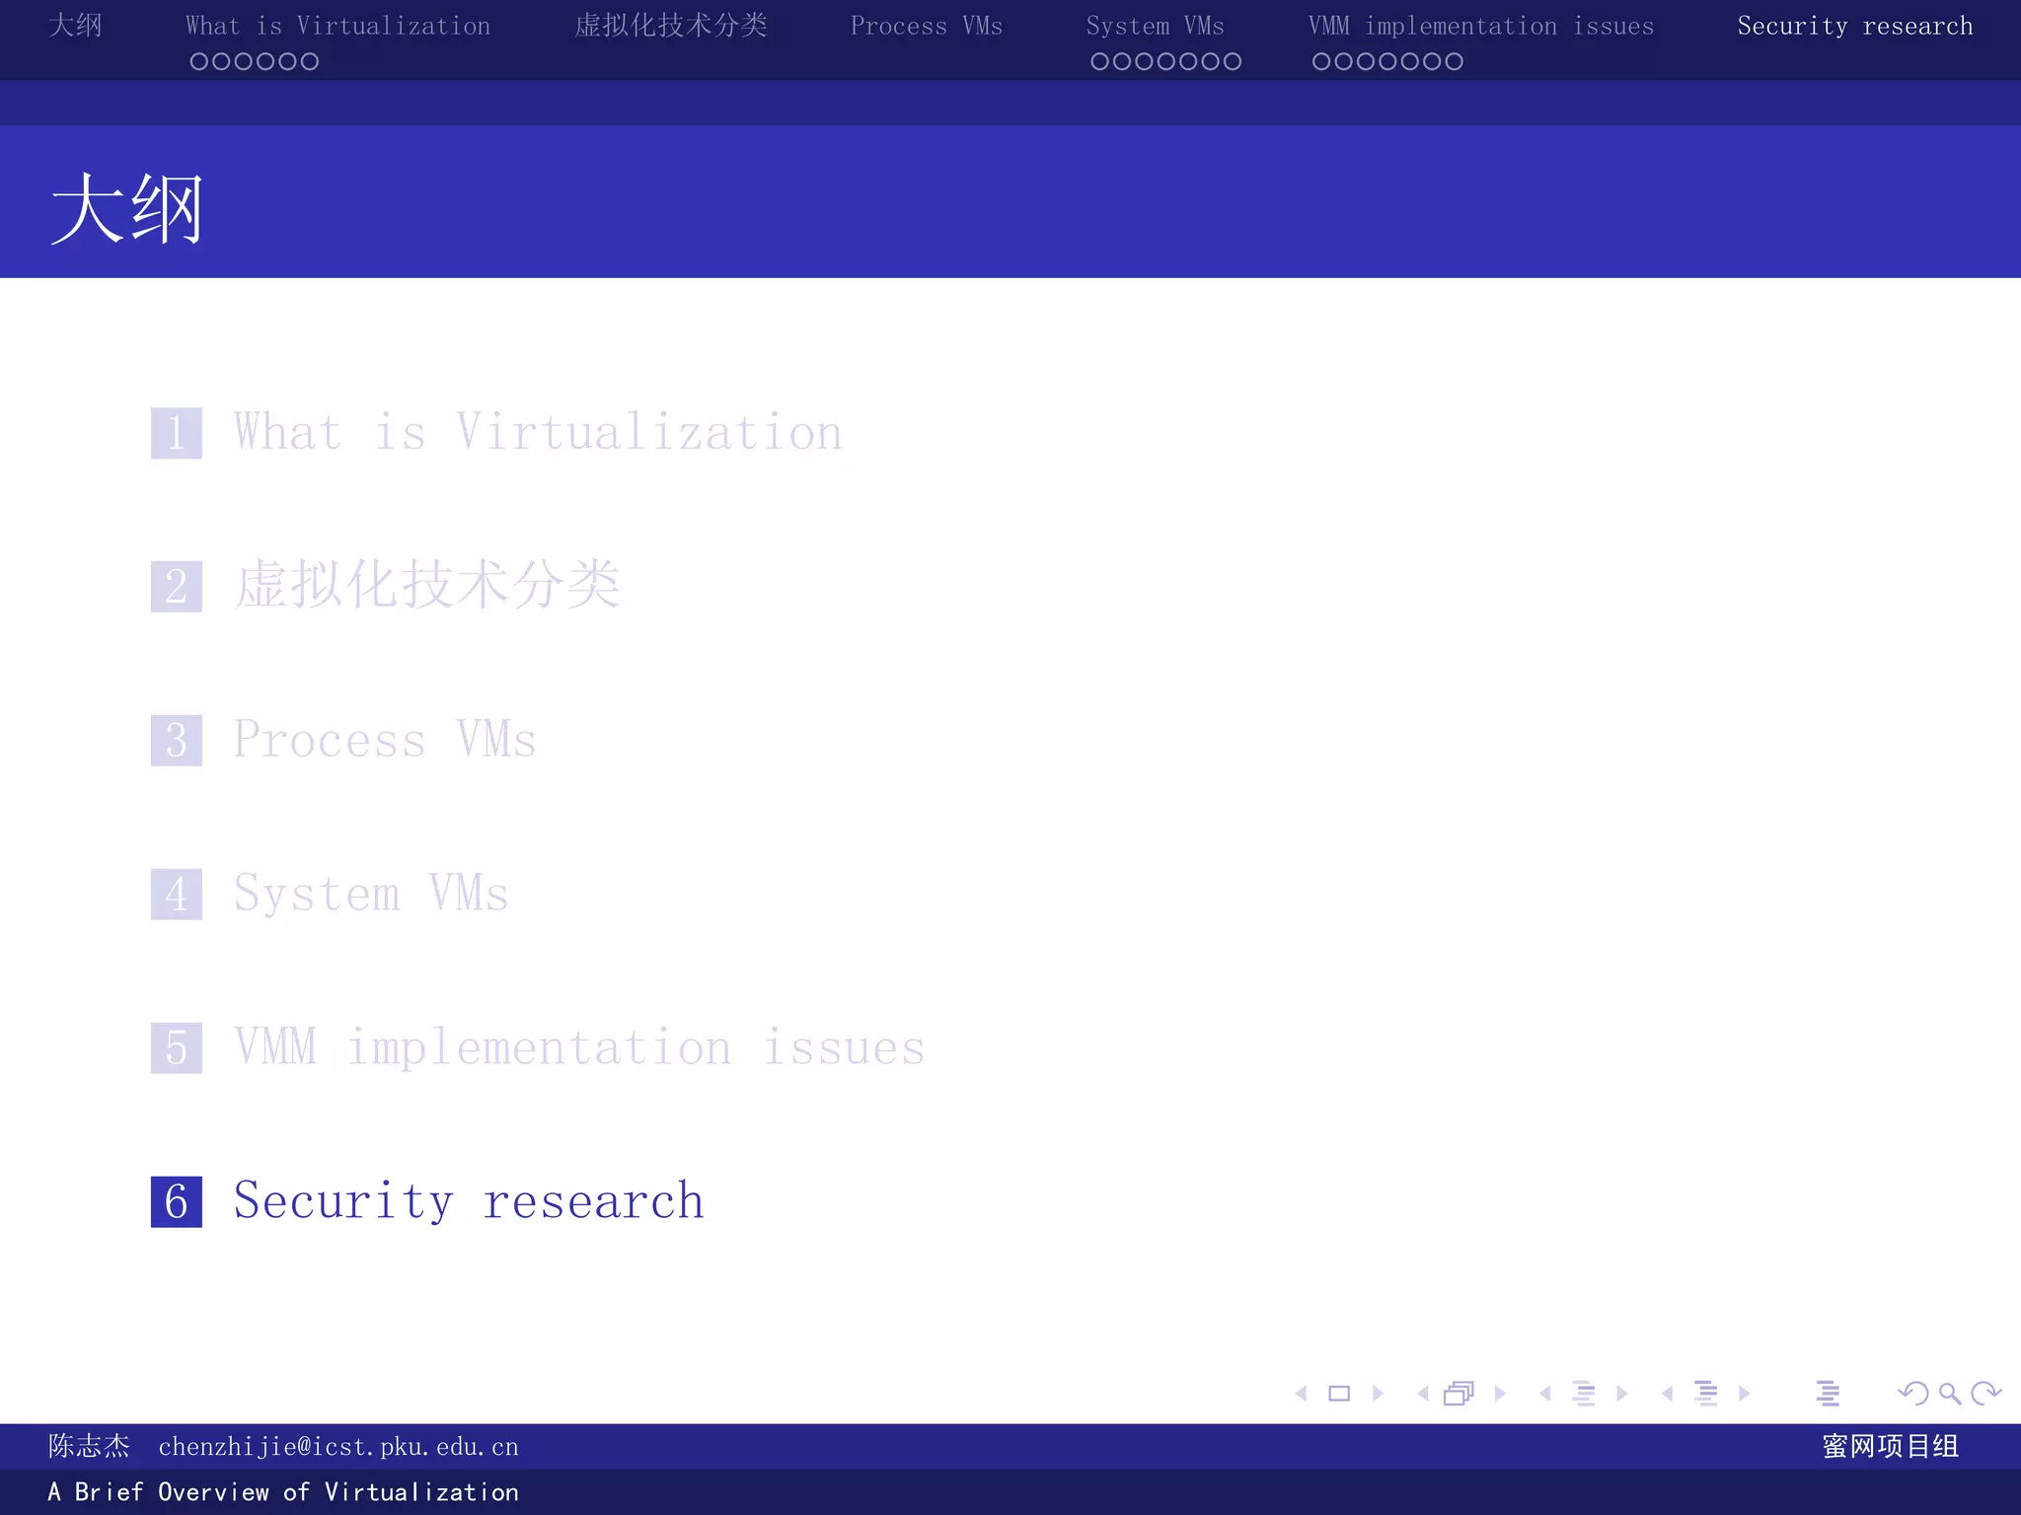Select first slide dot under System VMs
This screenshot has width=2021, height=1515.
pyautogui.click(x=1100, y=61)
